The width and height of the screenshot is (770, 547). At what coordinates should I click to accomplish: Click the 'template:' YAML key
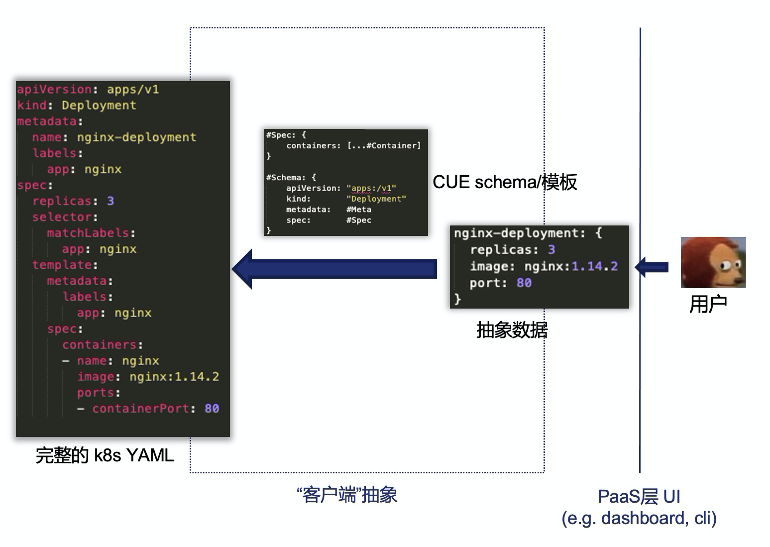point(65,265)
